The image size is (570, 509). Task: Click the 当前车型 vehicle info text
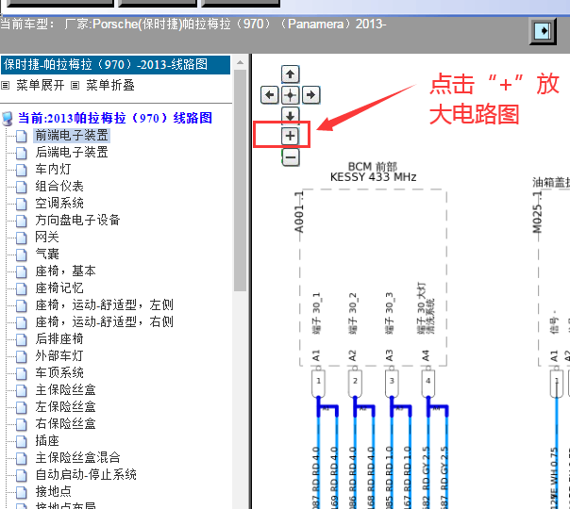tap(193, 24)
